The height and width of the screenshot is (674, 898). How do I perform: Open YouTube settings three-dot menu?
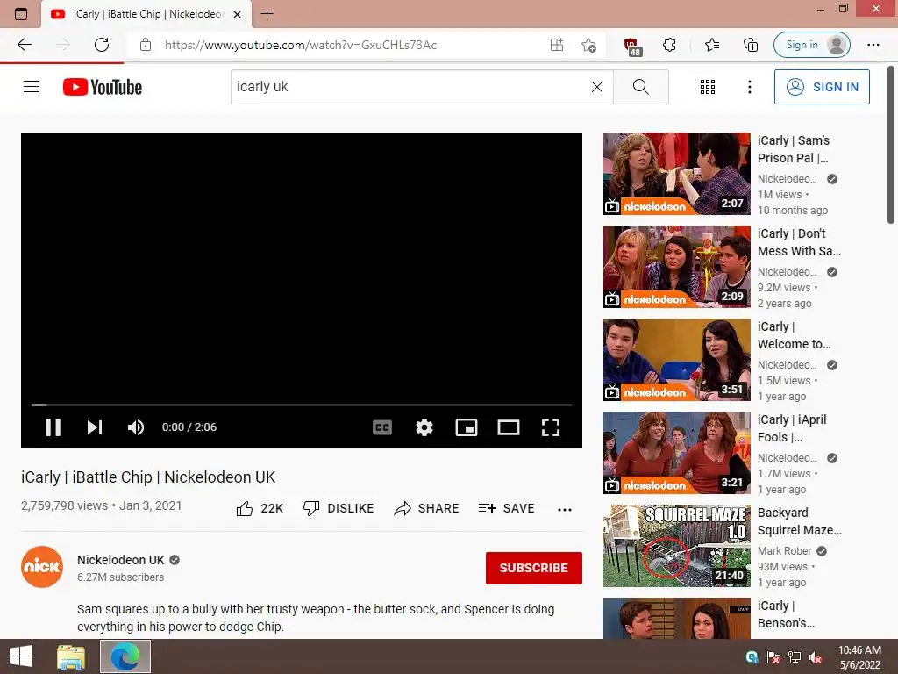[x=749, y=87]
